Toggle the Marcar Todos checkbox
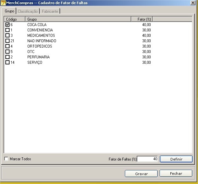This screenshot has height=184, width=198. [6, 159]
